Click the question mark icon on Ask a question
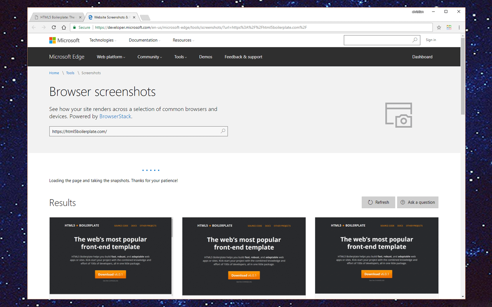This screenshot has height=307, width=492. (402, 202)
